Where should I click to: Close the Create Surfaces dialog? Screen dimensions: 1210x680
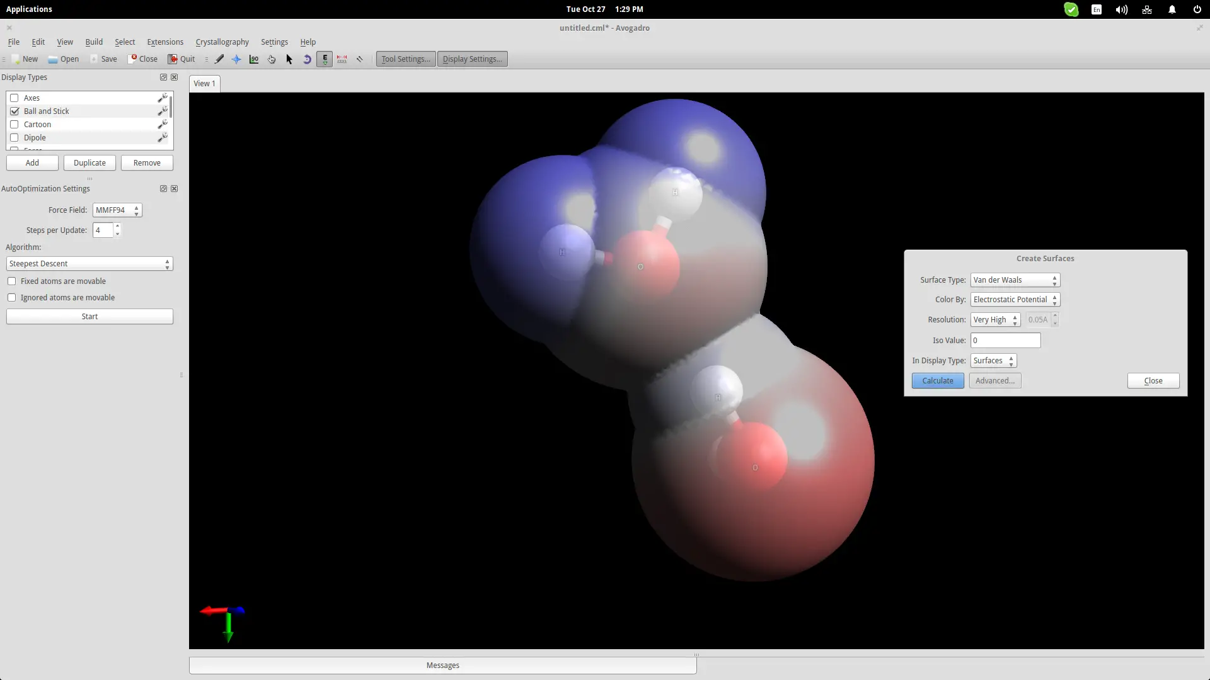[x=1153, y=381]
